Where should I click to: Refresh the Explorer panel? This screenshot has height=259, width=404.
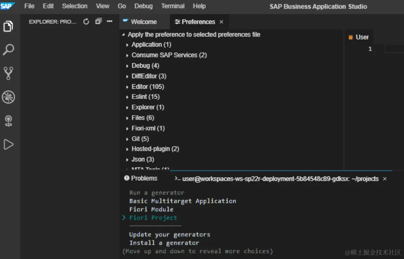[x=86, y=22]
